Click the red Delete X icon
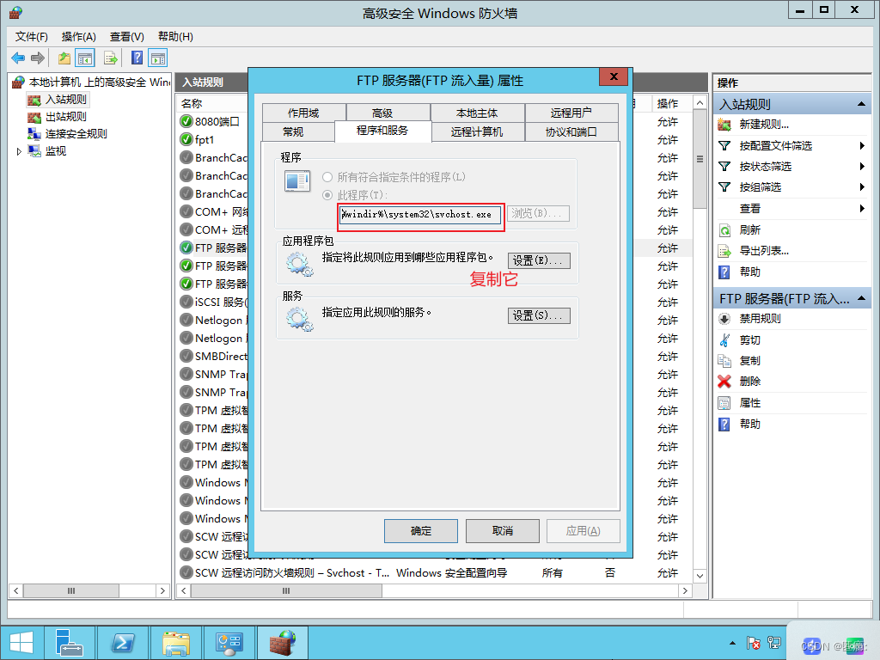This screenshot has width=880, height=660. click(724, 382)
